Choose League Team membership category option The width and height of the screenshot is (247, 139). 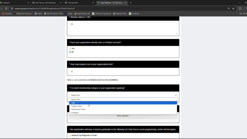coord(123,106)
